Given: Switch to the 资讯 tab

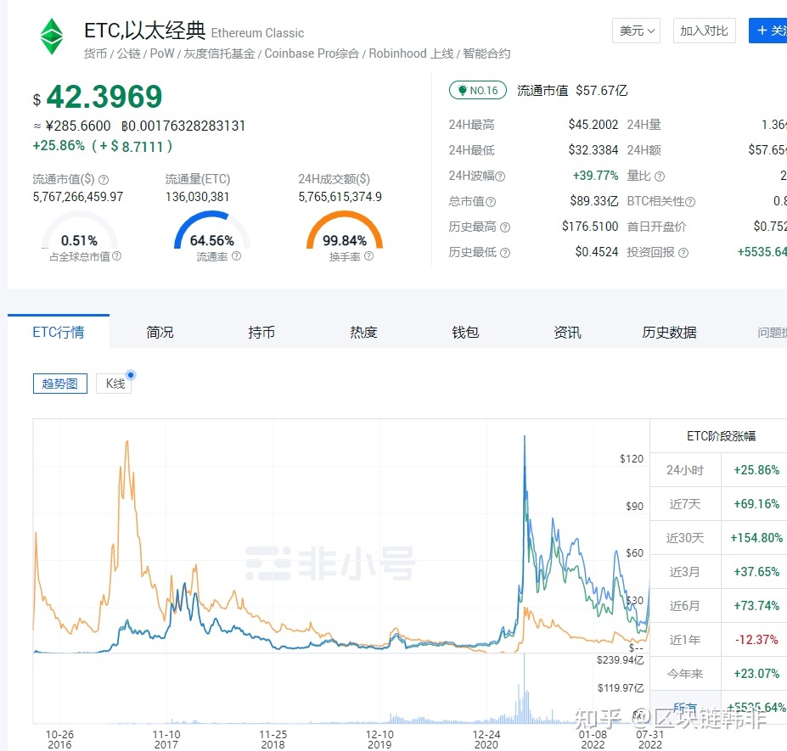Looking at the screenshot, I should pyautogui.click(x=567, y=332).
